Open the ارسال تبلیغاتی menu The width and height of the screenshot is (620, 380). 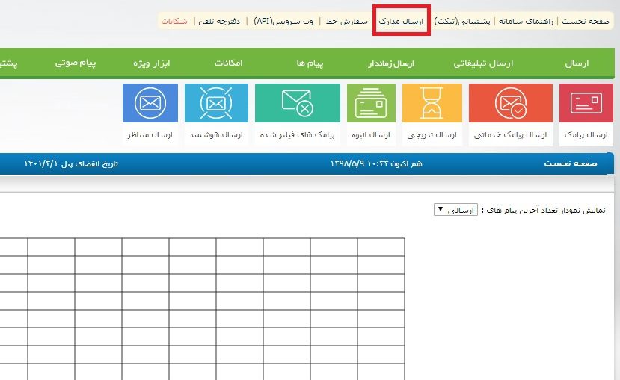pyautogui.click(x=483, y=63)
